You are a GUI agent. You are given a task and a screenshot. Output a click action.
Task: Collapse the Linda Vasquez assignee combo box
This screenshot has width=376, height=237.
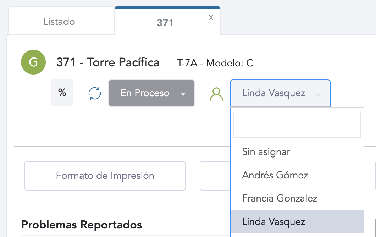pyautogui.click(x=280, y=93)
